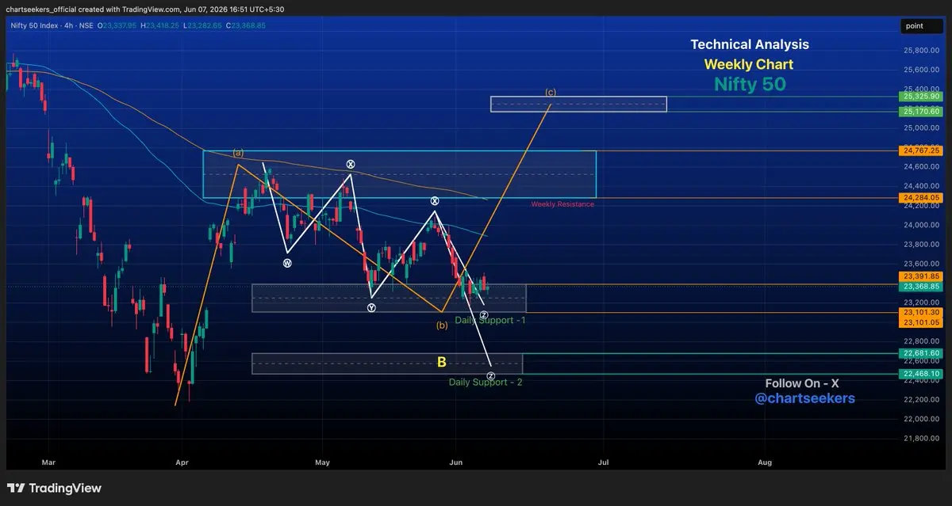Click the 'Nifty 50 Index · 4h · NSE' symbol title
The width and height of the screenshot is (952, 506).
pos(52,25)
